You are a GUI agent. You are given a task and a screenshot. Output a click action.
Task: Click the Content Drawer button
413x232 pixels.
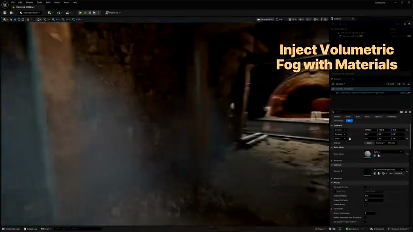[11, 229]
